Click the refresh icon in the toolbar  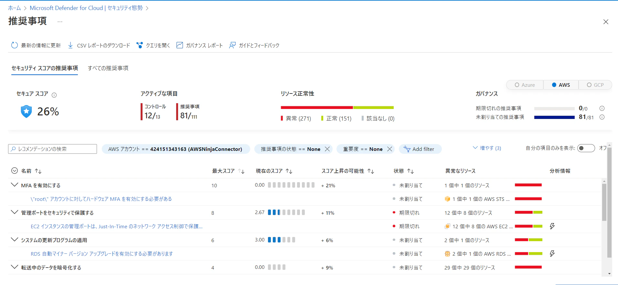15,45
